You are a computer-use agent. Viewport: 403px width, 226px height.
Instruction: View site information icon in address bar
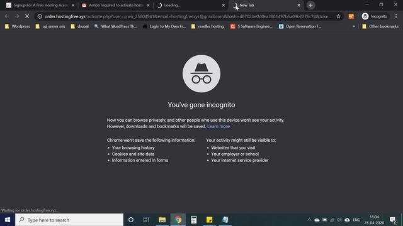coord(40,16)
